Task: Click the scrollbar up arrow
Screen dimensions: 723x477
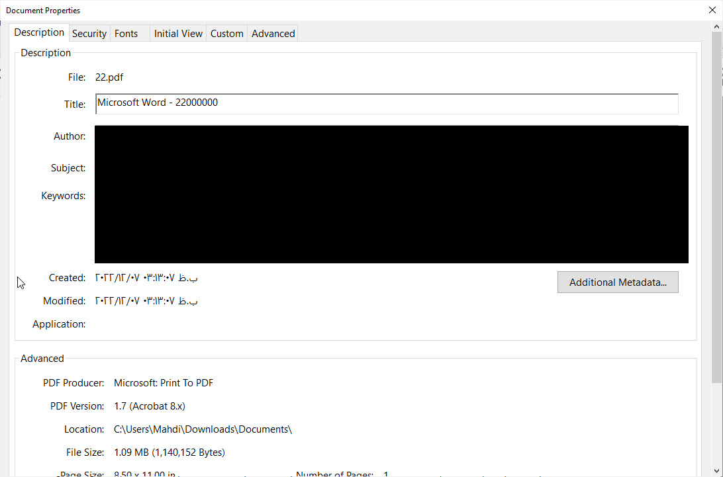Action: (716, 26)
